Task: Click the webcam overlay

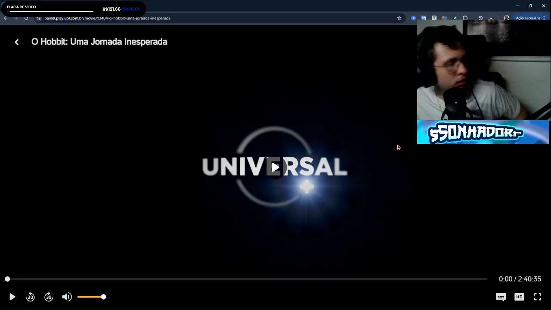Action: (484, 70)
